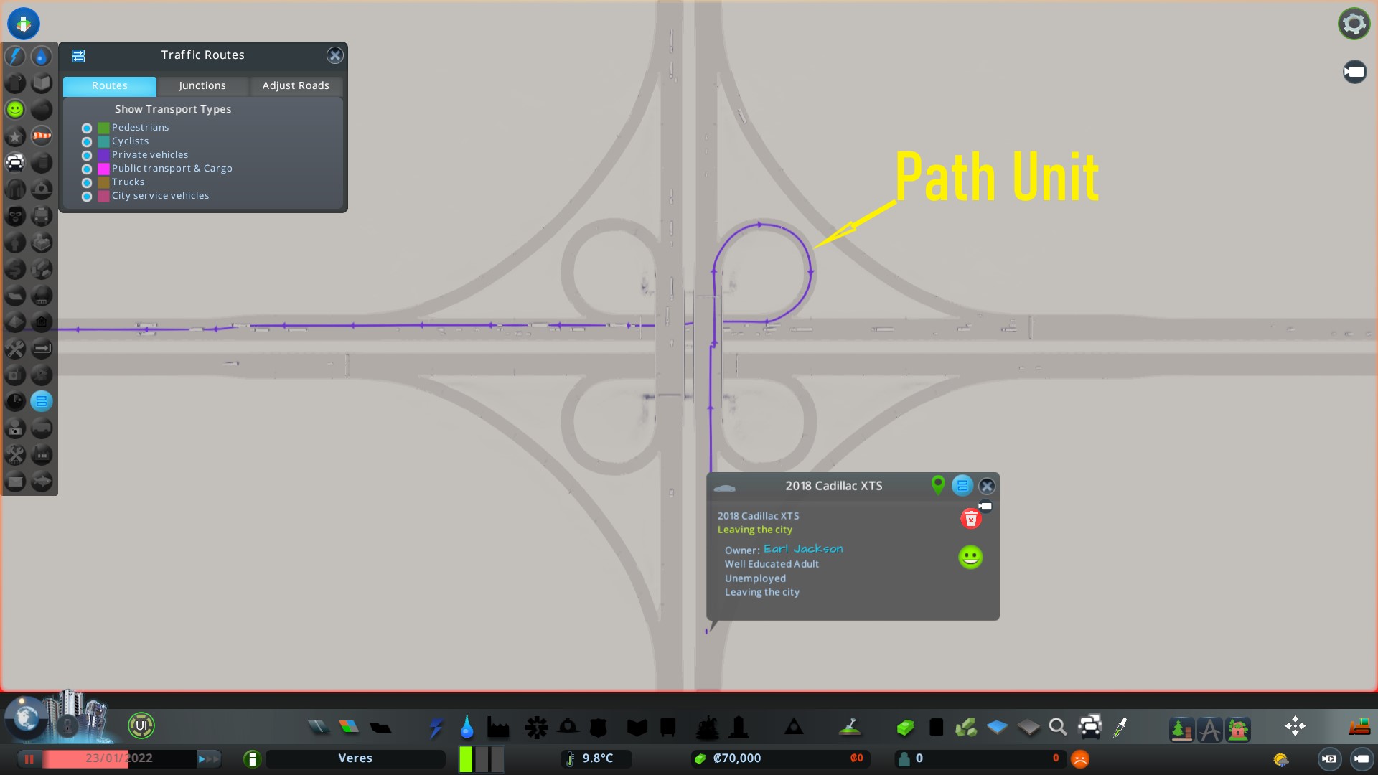Image resolution: width=1378 pixels, height=775 pixels.
Task: Toggle City service vehicles routes
Action: 87,197
